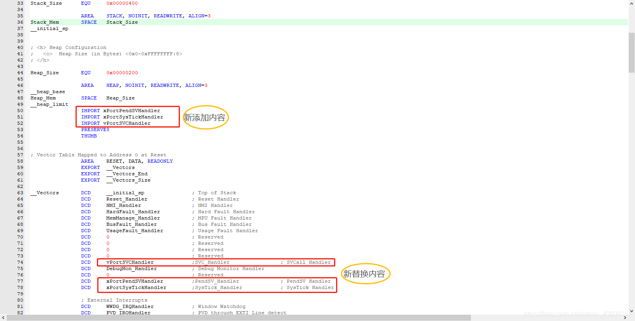The image size is (635, 321).
Task: Select the Heap_Mem label
Action: coord(43,98)
